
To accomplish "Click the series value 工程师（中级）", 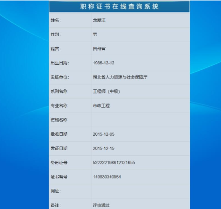I will pyautogui.click(x=106, y=91).
